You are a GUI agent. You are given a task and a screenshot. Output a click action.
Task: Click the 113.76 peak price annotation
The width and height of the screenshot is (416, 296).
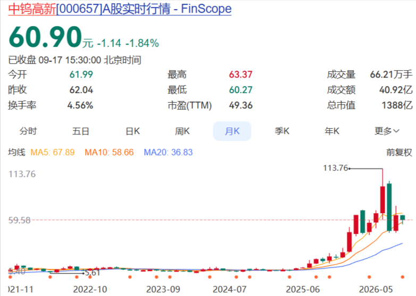coord(335,168)
